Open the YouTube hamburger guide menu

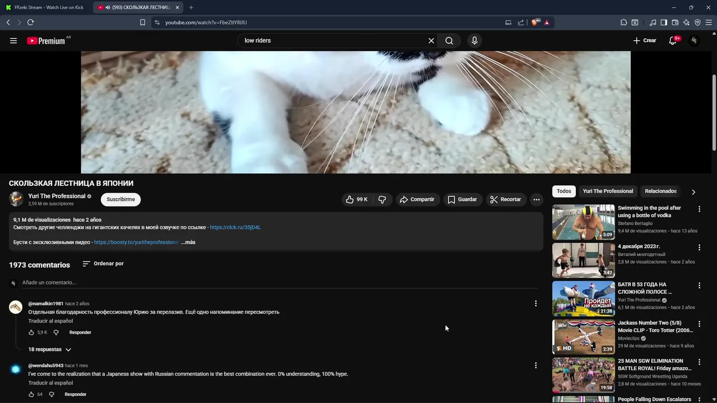tap(13, 41)
